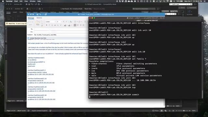This screenshot has width=208, height=117.
Task: Open the Apple menu
Action: click(x=3, y=1)
